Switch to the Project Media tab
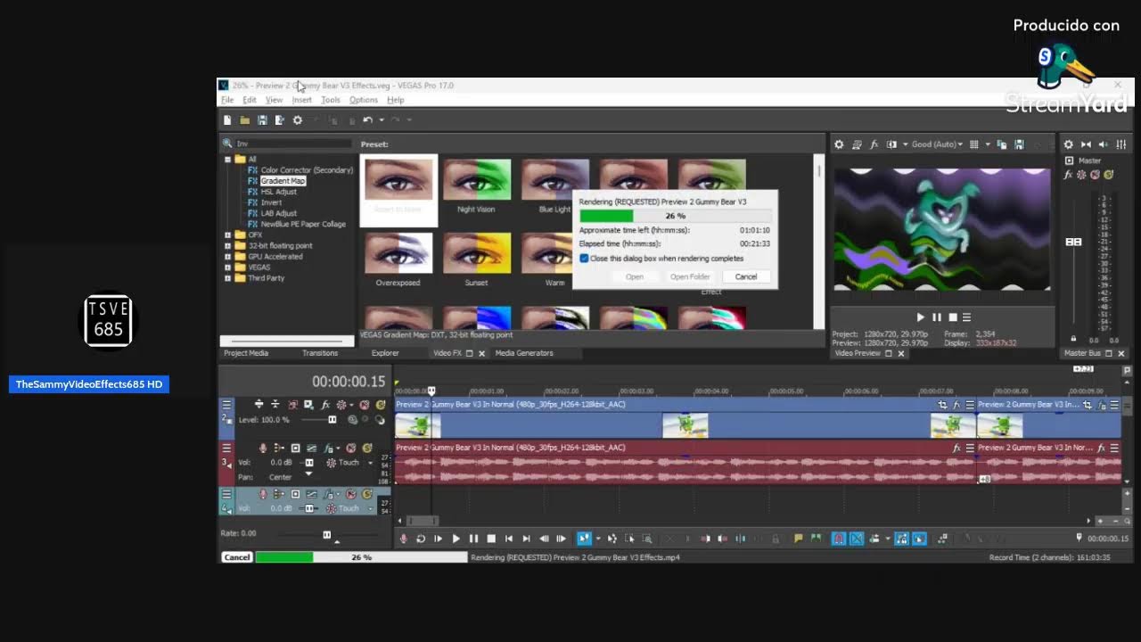The width and height of the screenshot is (1141, 642). click(x=246, y=353)
